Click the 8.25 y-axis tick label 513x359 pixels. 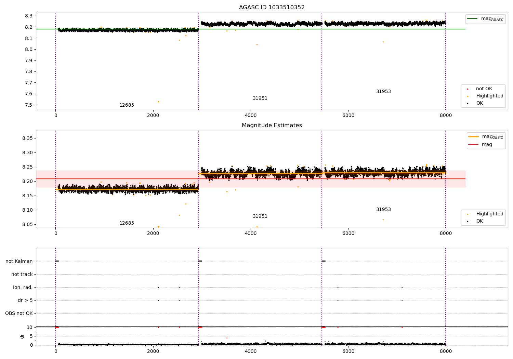pyautogui.click(x=28, y=167)
